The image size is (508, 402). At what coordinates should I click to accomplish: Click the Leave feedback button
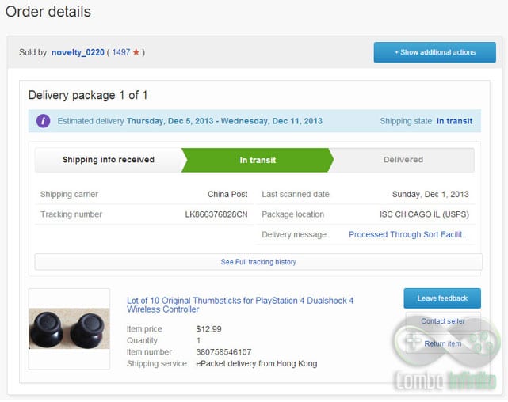[x=442, y=298]
